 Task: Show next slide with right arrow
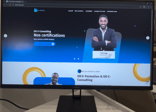(148, 38)
